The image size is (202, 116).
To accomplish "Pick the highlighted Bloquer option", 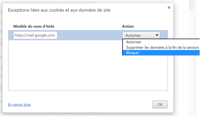I will [x=161, y=53].
